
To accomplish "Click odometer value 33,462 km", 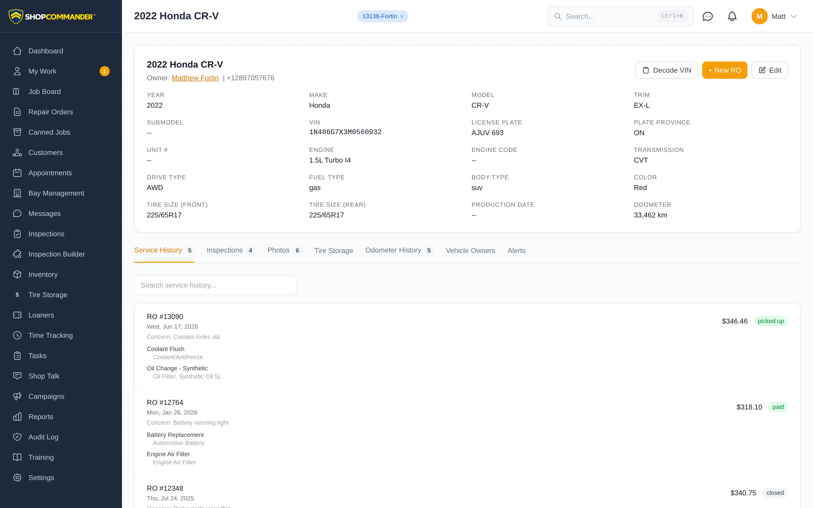I will (x=650, y=215).
